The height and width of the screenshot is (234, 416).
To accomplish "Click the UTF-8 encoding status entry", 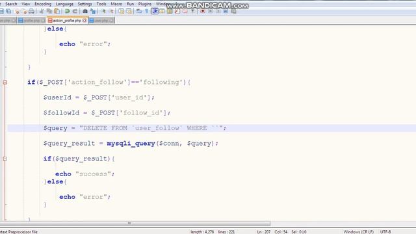I will [385, 232].
